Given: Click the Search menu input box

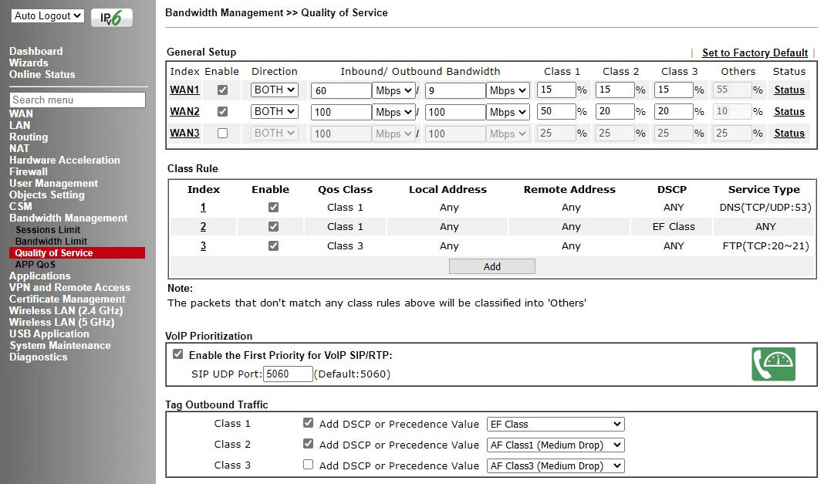Looking at the screenshot, I should (x=77, y=100).
